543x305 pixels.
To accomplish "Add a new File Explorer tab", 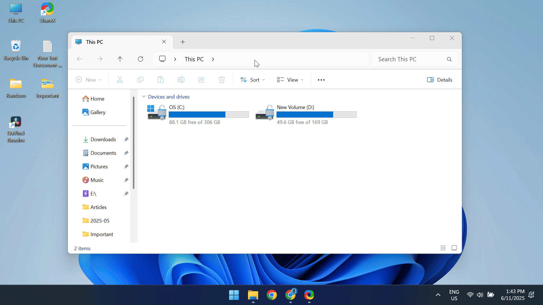I will [x=183, y=42].
